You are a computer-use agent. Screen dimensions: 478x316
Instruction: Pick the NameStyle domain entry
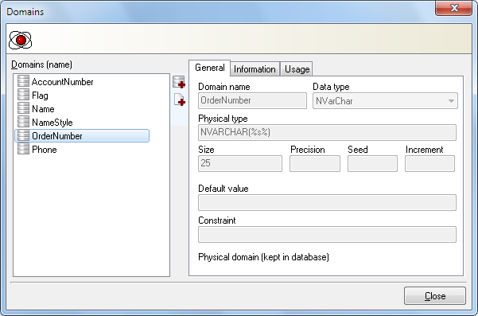[x=52, y=123]
